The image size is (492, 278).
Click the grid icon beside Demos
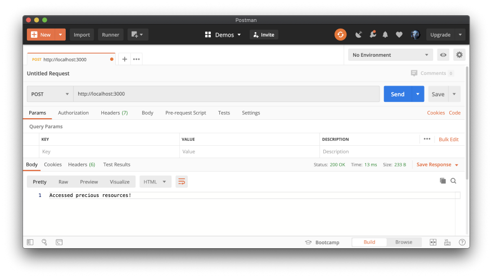(x=208, y=34)
